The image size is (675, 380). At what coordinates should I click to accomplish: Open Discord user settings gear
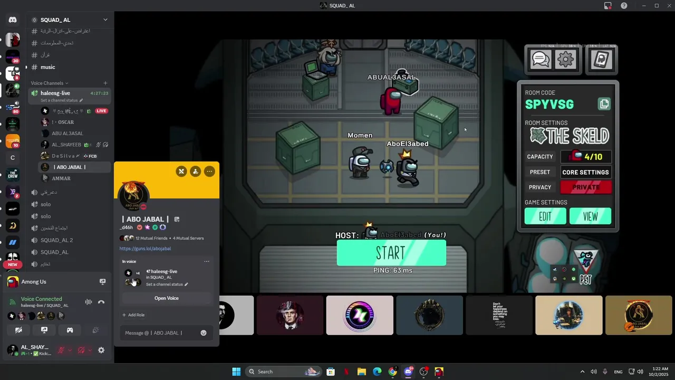pos(101,350)
